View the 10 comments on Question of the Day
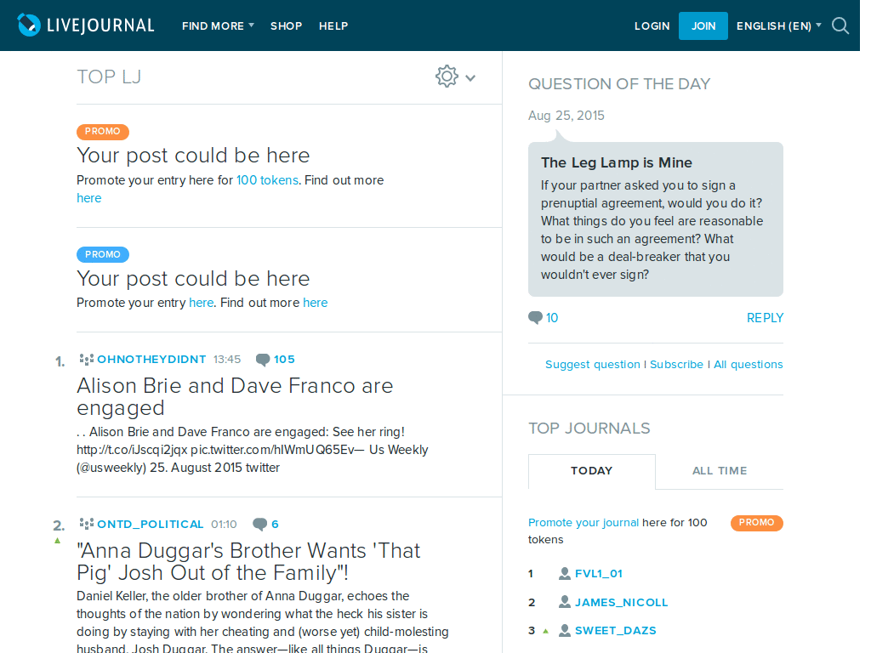Screen dimensions: 871x653 coord(536,317)
